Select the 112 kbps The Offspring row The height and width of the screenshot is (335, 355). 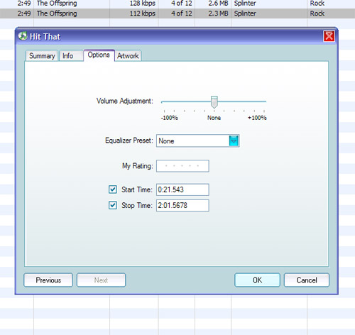pyautogui.click(x=177, y=13)
